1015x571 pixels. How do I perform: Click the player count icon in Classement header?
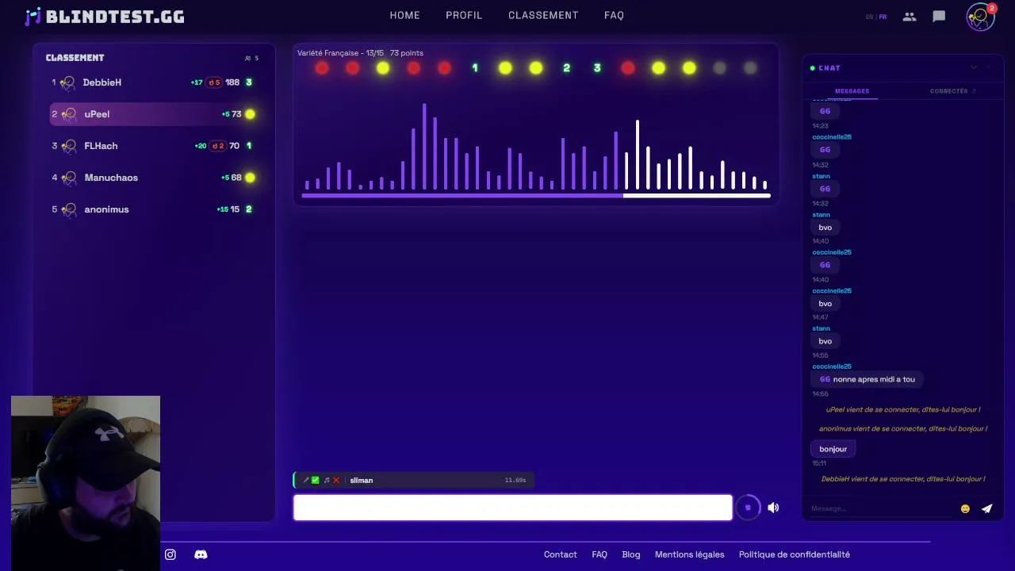coord(248,58)
